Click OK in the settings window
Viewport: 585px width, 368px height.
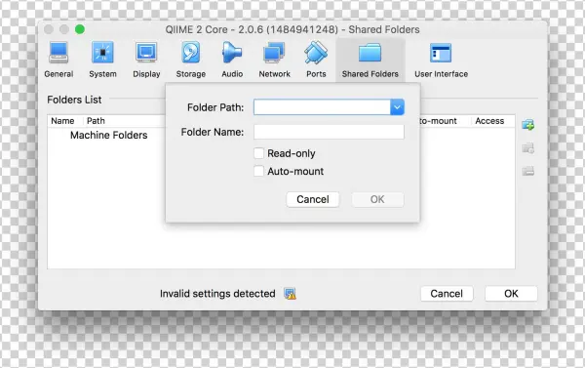pyautogui.click(x=511, y=294)
